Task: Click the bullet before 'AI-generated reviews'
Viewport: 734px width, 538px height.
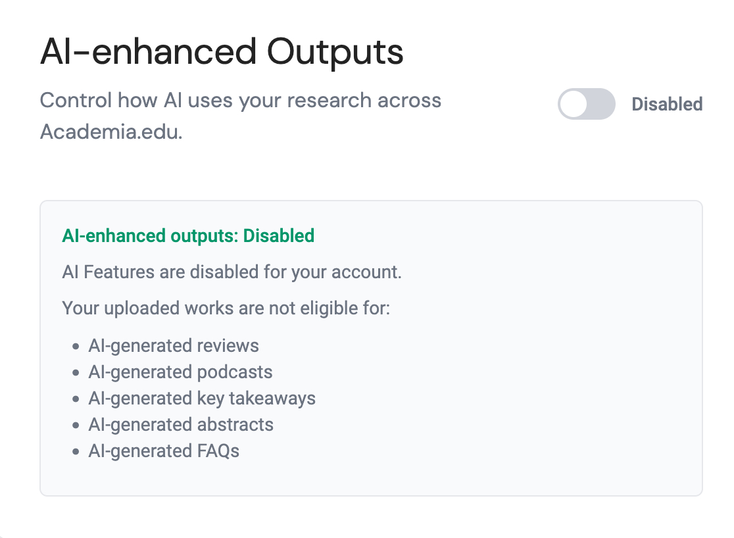Action: pos(76,347)
